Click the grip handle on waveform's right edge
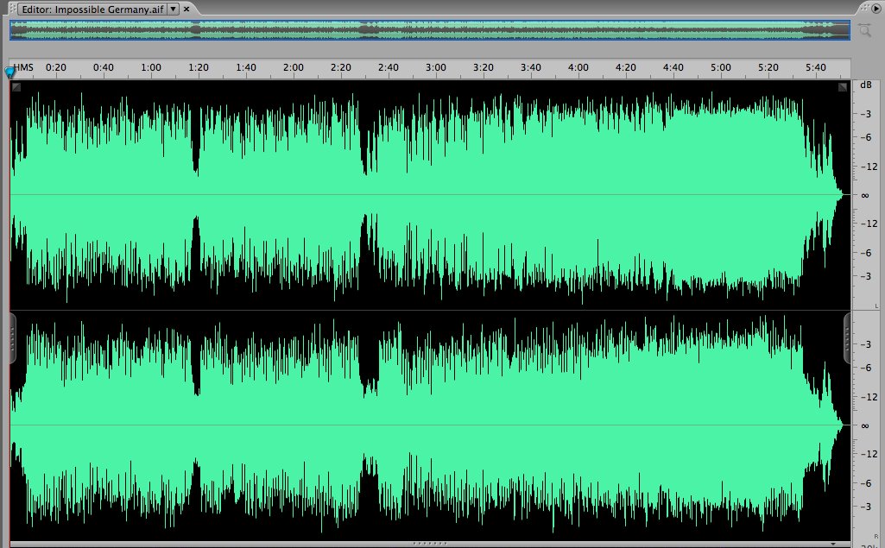 pos(847,338)
